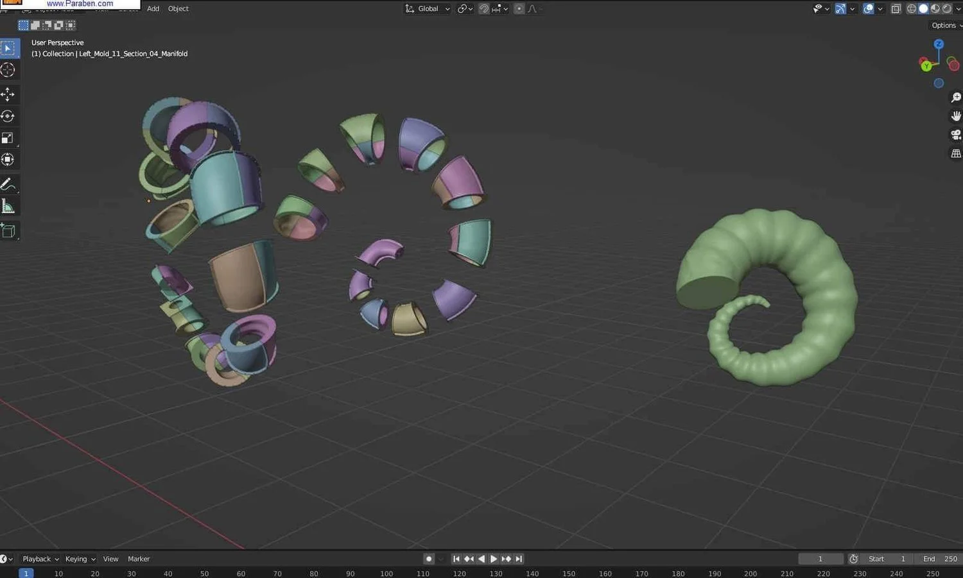Screen dimensions: 963x578
Task: Switch to rendered shading
Action: tap(947, 9)
